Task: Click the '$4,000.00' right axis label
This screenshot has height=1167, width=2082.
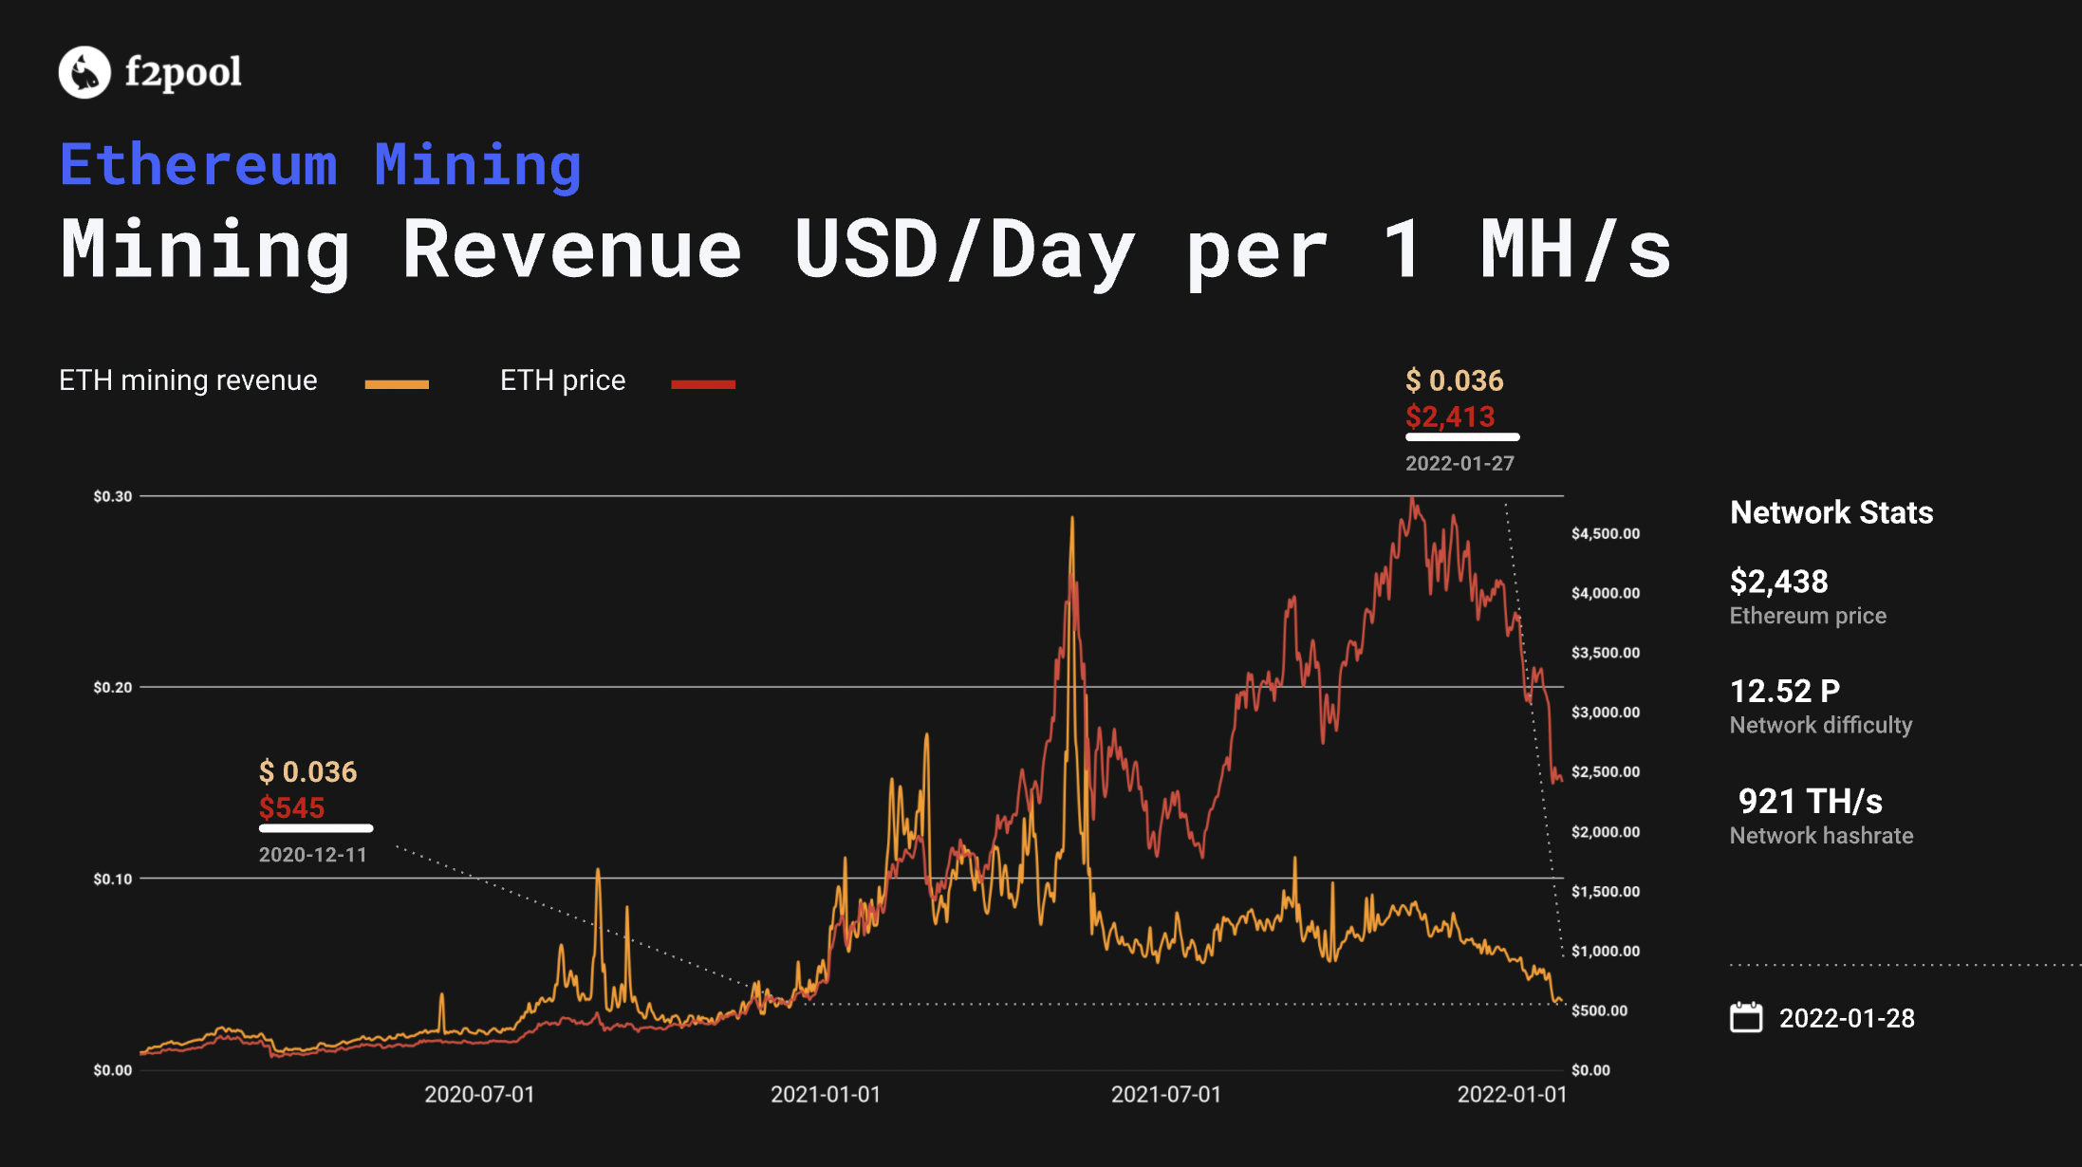Action: [x=1606, y=593]
